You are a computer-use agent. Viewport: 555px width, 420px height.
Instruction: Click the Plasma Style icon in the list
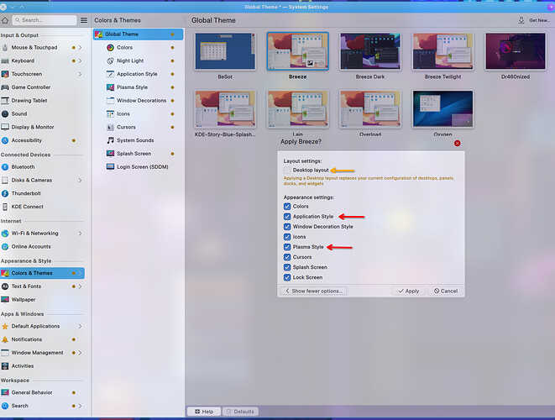click(x=111, y=87)
